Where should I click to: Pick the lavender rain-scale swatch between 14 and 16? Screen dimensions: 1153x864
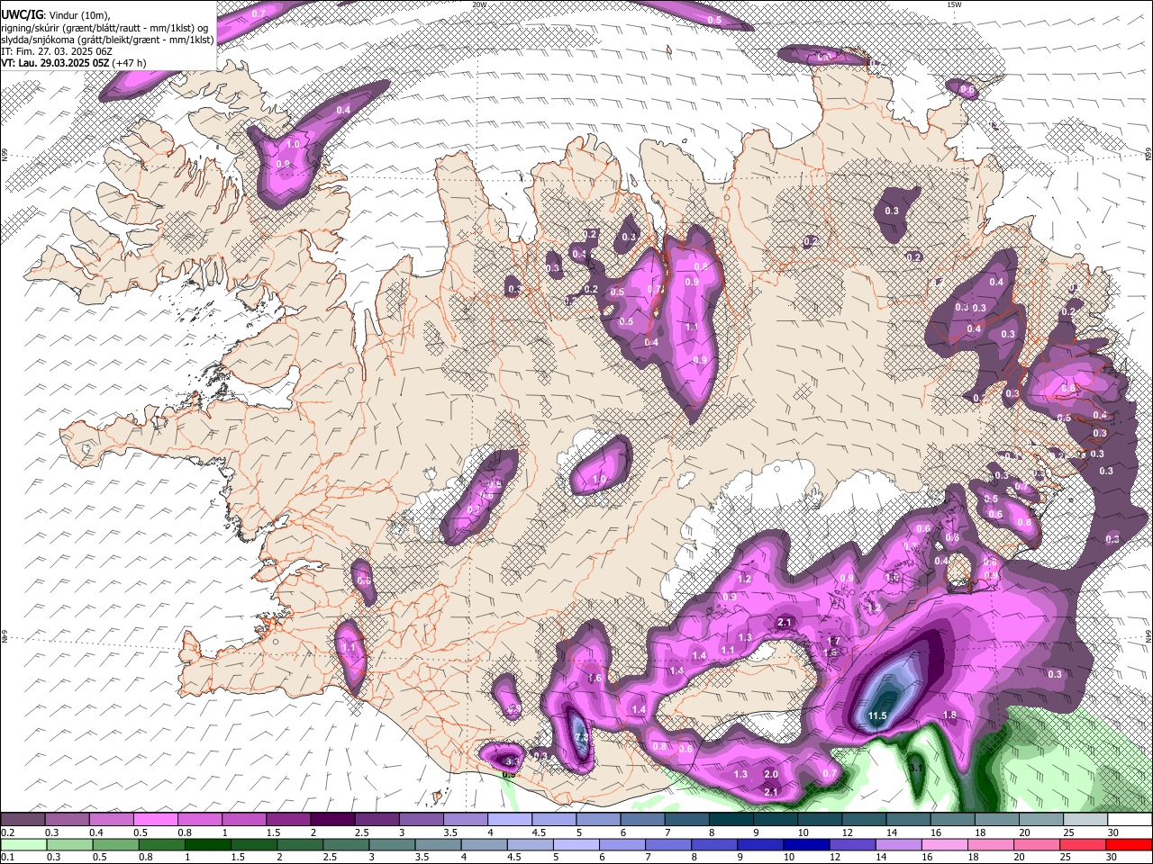tap(898, 845)
